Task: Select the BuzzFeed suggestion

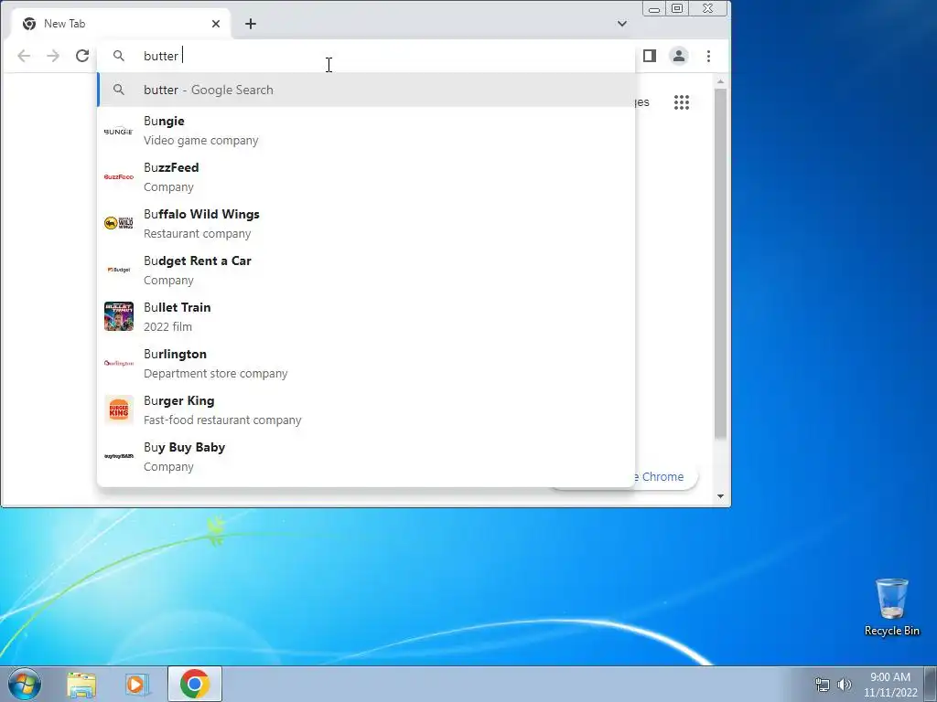Action: 366,176
